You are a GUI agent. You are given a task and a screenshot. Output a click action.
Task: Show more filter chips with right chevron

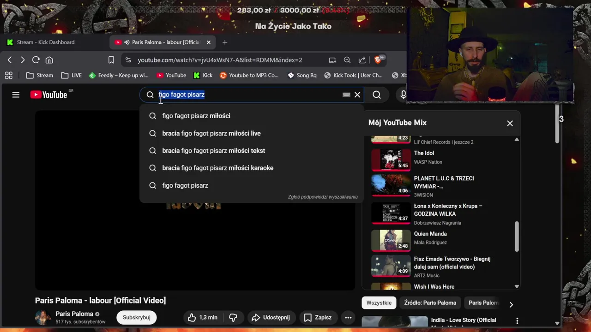click(511, 304)
